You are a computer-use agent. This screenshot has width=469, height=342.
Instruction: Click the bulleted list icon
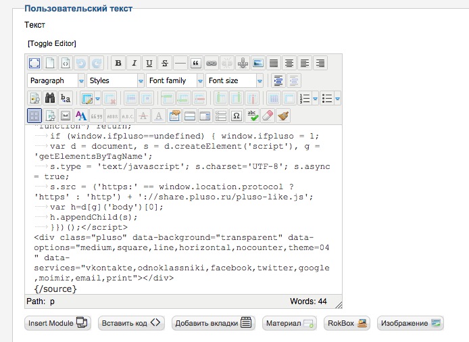327,98
